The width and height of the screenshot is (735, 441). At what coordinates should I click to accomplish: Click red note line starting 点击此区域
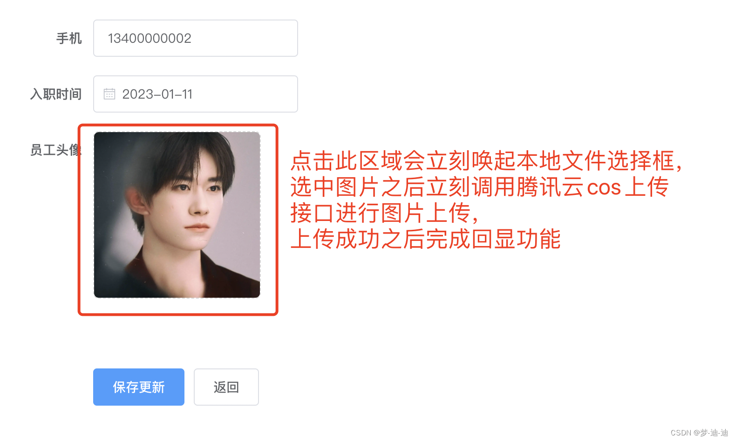click(x=486, y=161)
